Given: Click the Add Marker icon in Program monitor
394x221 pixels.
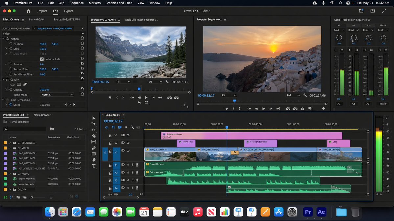Looking at the screenshot, I should [226, 108].
